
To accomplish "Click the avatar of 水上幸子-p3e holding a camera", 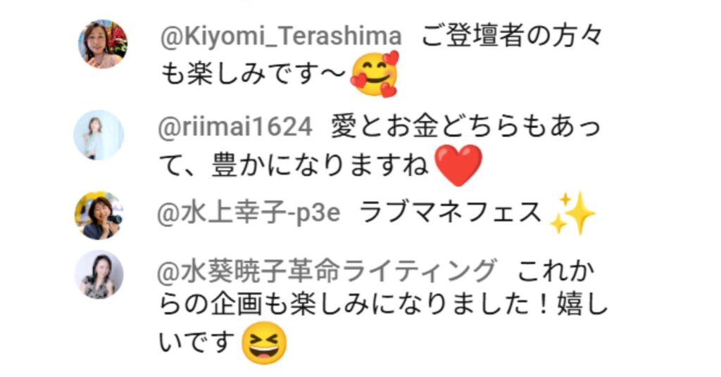I will [x=99, y=215].
